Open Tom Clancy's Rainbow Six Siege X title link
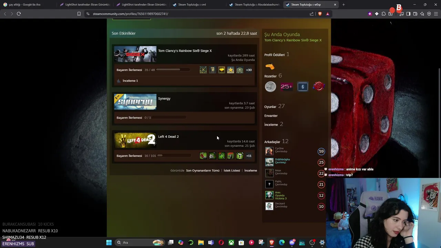441x248 pixels. 185,51
